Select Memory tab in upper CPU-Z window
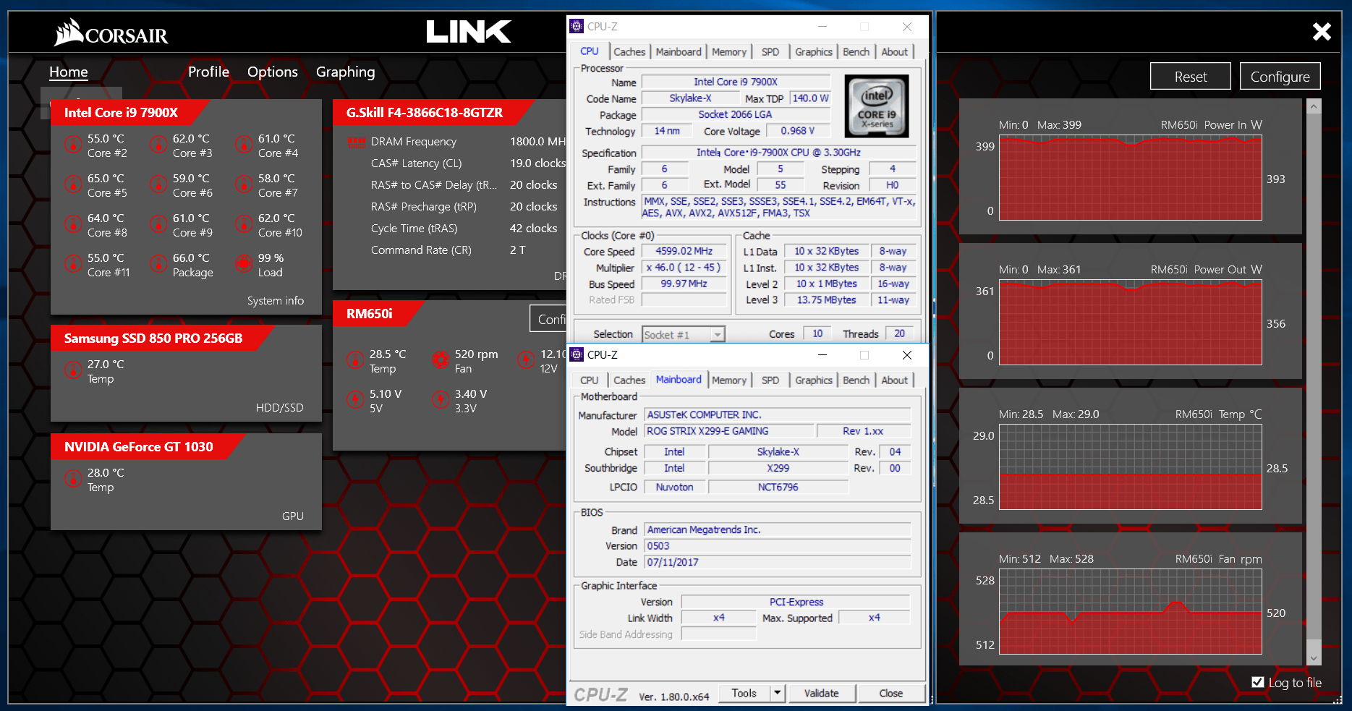1352x711 pixels. click(728, 52)
